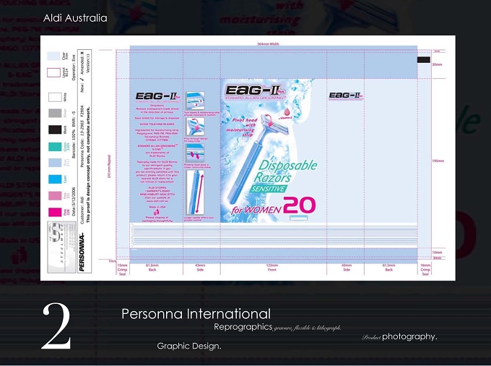Pick the Green 3265 color swatch

point(55,146)
